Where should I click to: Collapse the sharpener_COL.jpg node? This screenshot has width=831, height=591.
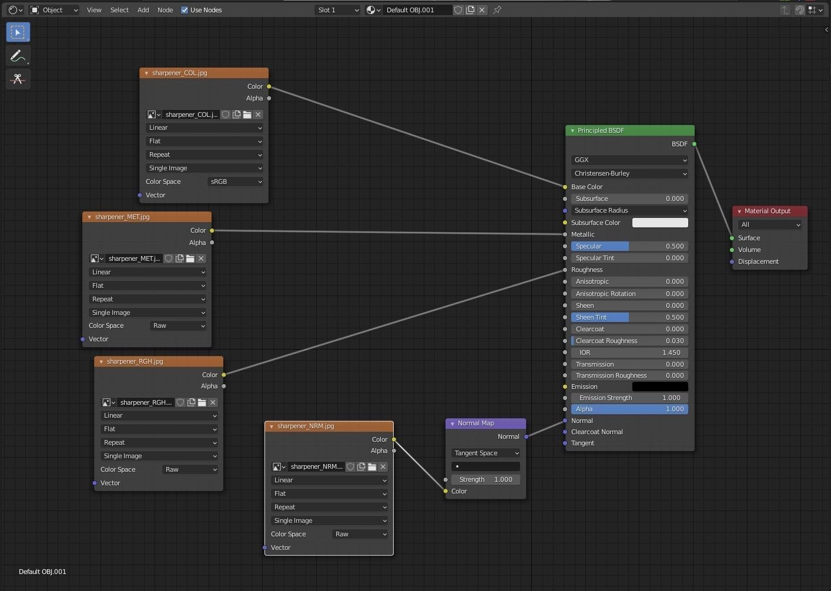[146, 73]
